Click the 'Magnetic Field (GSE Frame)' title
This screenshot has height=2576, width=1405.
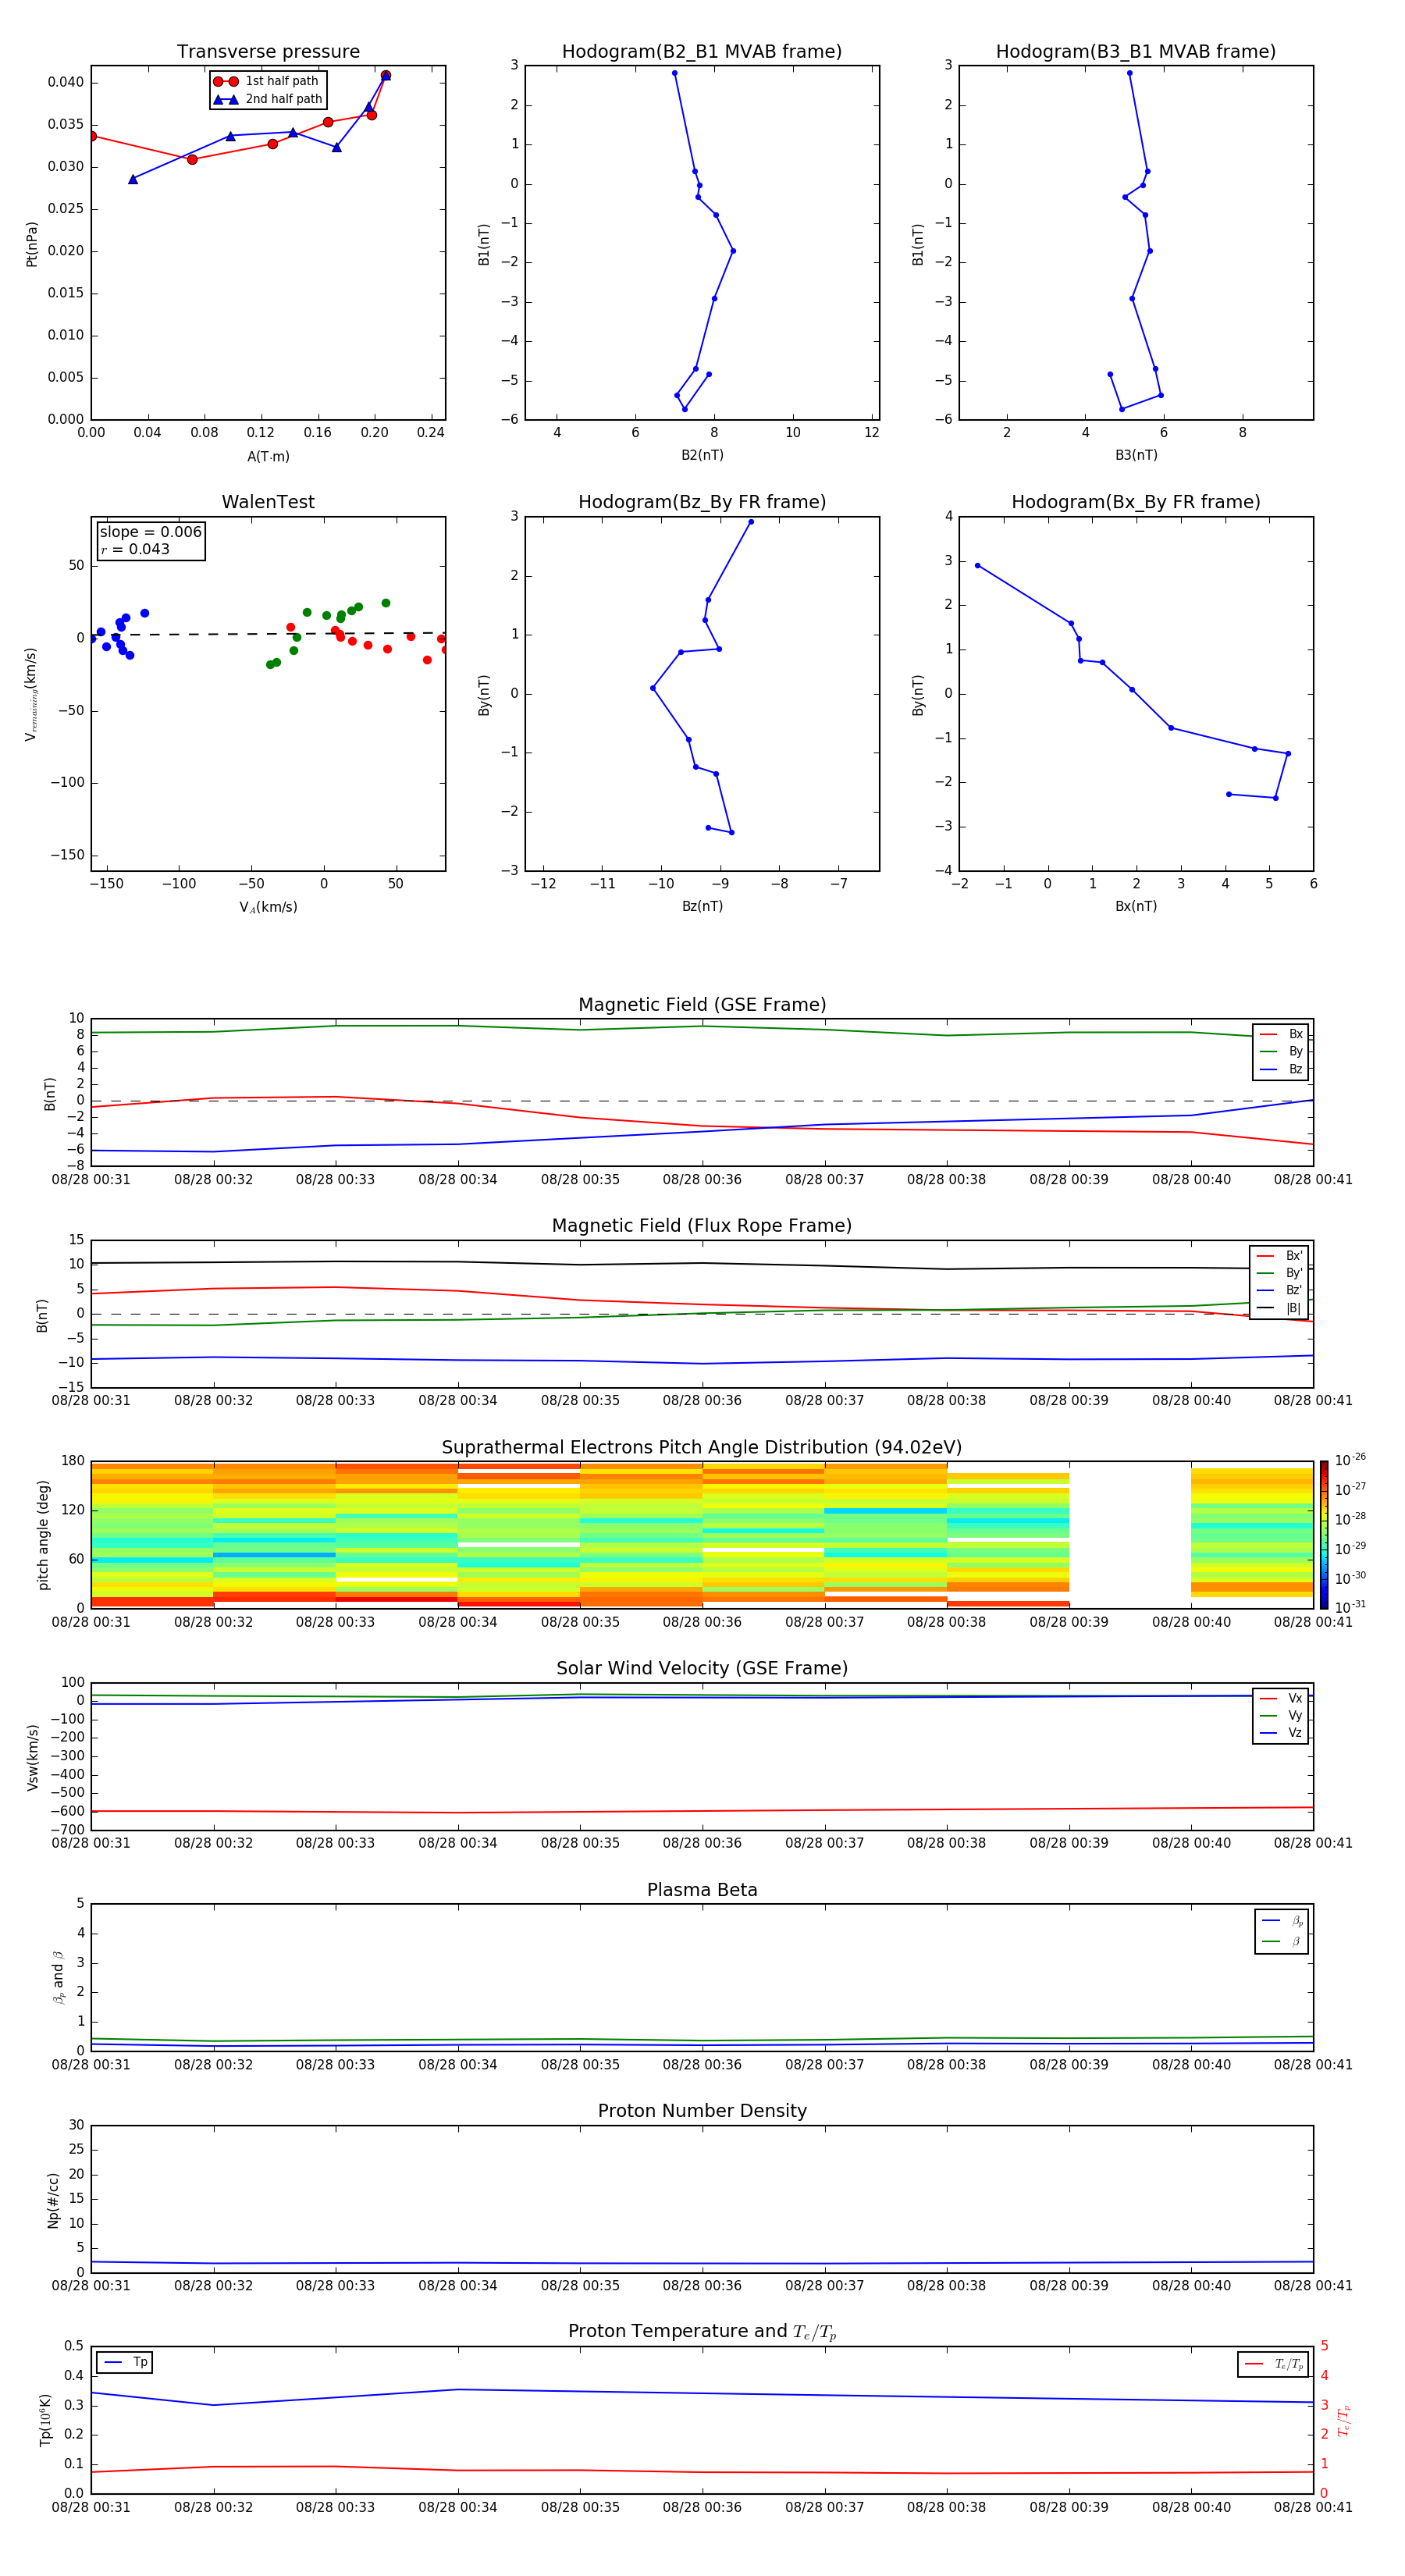[702, 1005]
